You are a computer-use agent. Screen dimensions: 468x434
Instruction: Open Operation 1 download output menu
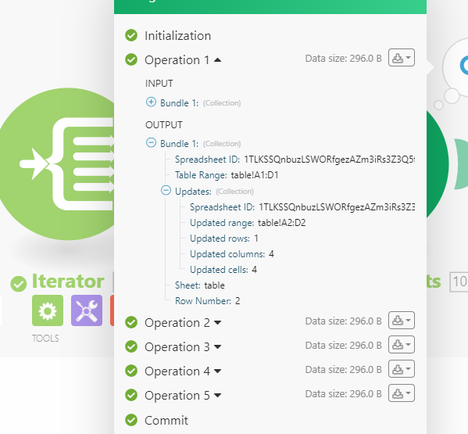pyautogui.click(x=401, y=58)
